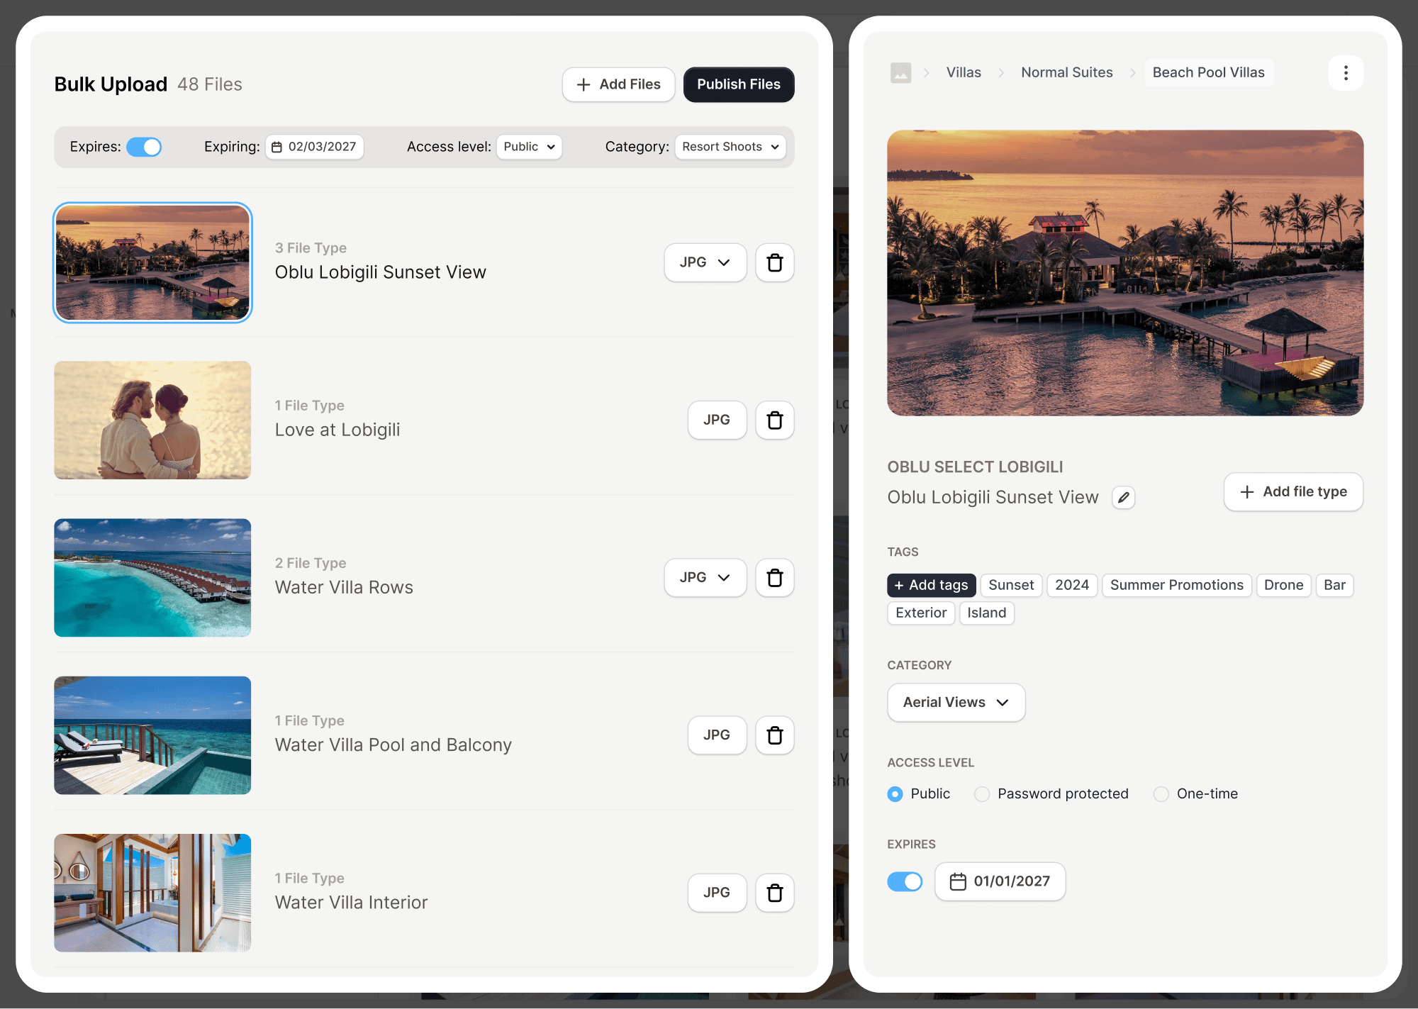
Task: Delete Water Villa Pool and Balcony entry
Action: 774,735
